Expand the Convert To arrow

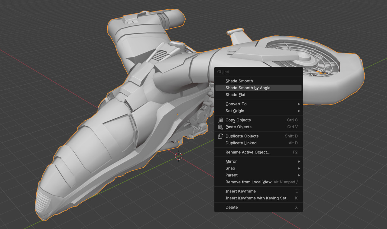[x=299, y=104]
